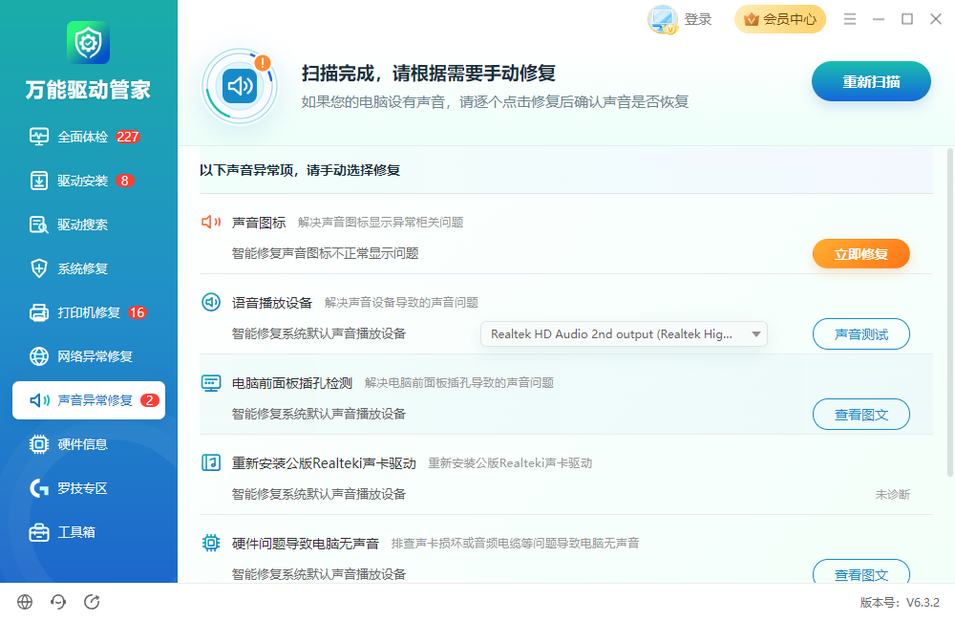Click the chip icon beside 硬件问题导致电脑无声音
The image size is (955, 621).
pyautogui.click(x=211, y=543)
